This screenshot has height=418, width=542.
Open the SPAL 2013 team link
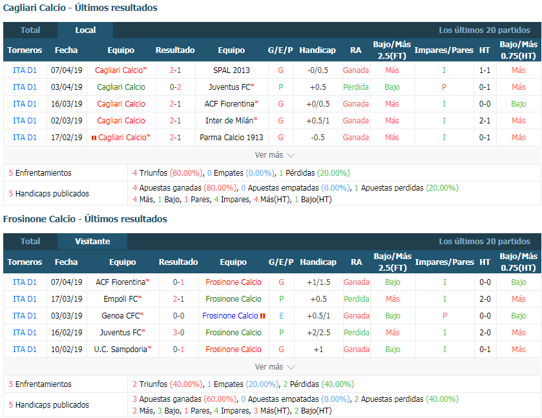[x=231, y=70]
